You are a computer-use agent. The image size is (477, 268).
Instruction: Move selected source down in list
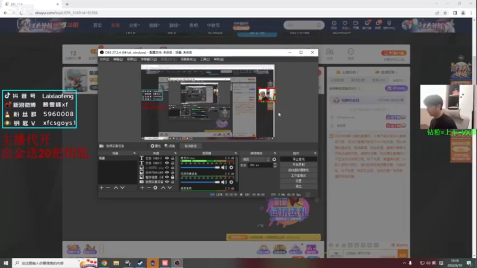[170, 188]
